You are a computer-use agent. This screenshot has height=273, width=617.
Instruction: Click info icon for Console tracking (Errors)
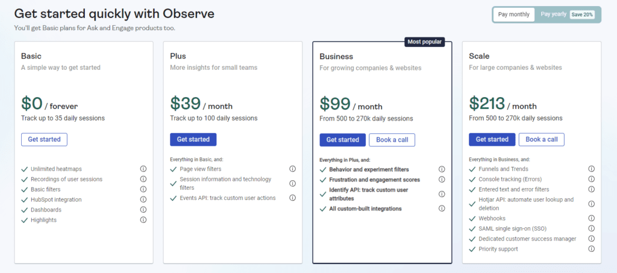click(x=591, y=179)
